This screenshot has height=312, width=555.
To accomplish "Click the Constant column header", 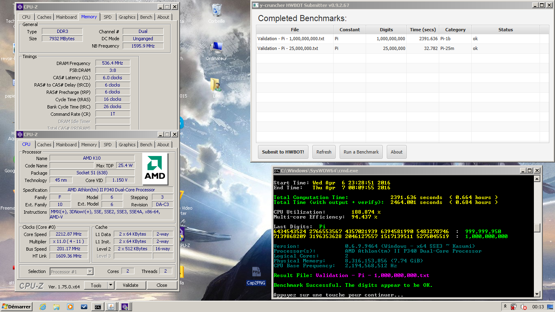I will [350, 30].
